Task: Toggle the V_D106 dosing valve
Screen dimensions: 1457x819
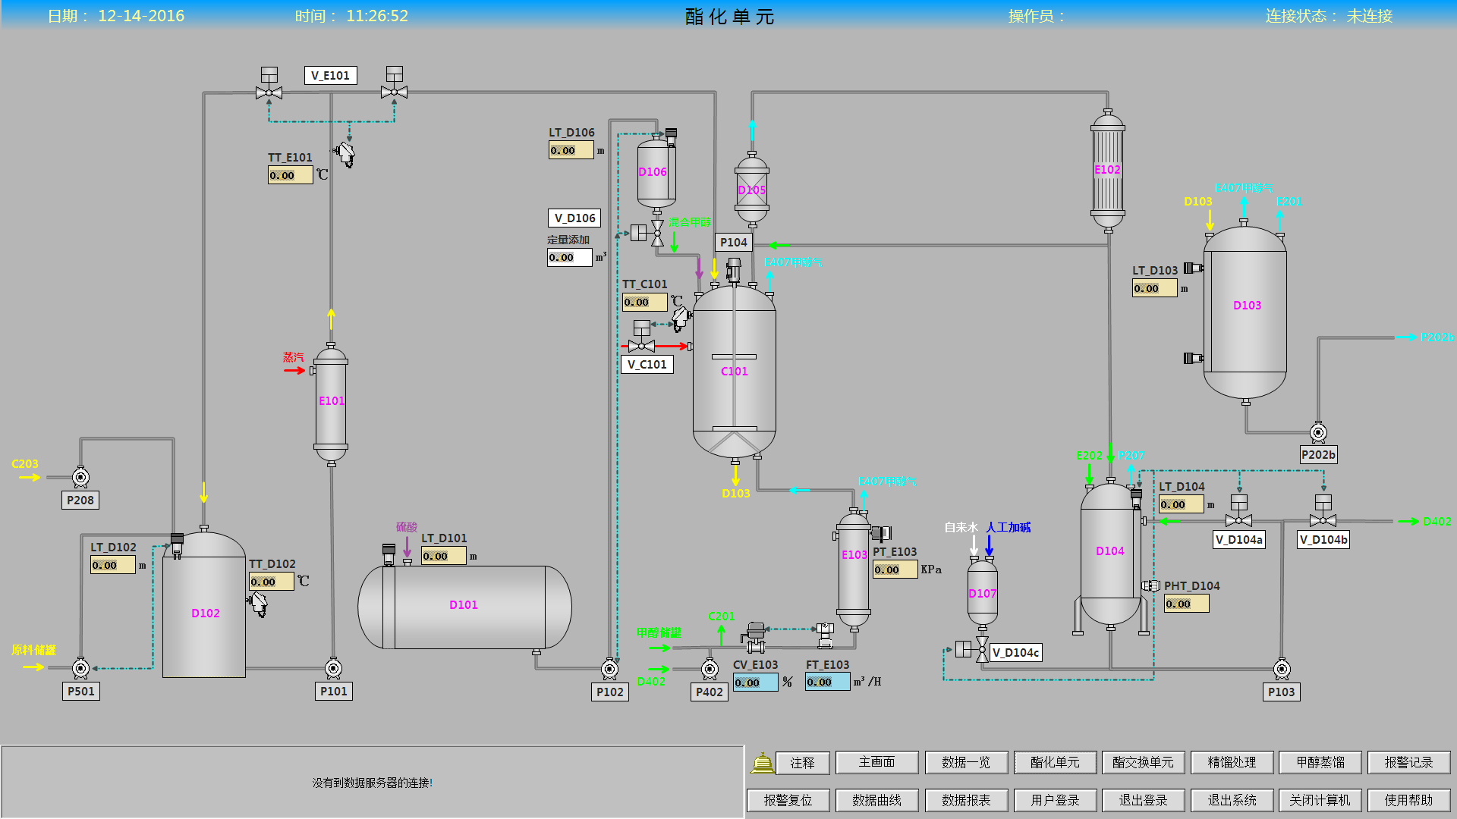Action: click(656, 233)
